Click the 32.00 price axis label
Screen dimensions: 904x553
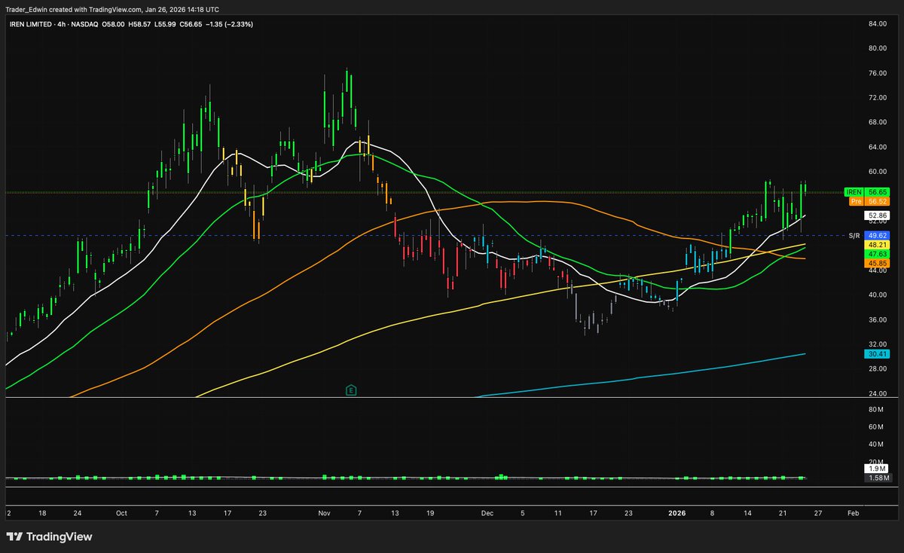pyautogui.click(x=878, y=344)
